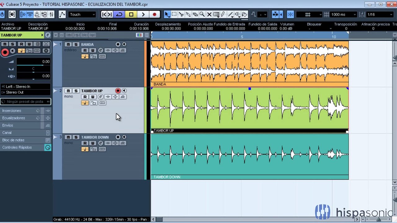Viewport: 397px width, 223px height.
Task: Mute the TAMBOR UP track
Action: pyautogui.click(x=69, y=91)
